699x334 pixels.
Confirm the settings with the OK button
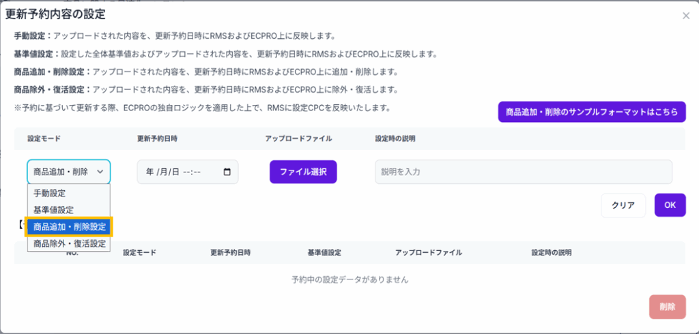[670, 205]
